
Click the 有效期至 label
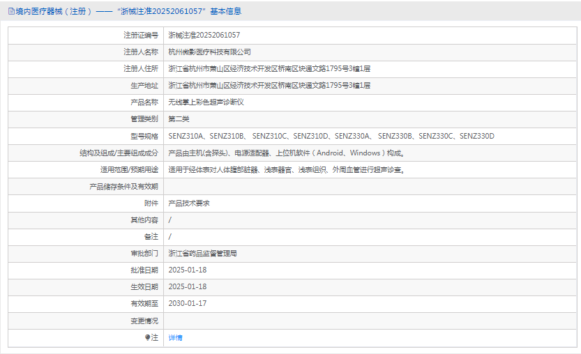(x=144, y=304)
